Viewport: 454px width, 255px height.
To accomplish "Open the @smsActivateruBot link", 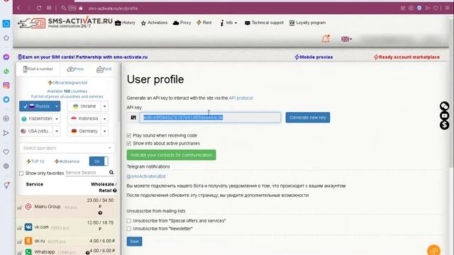I will tap(146, 176).
